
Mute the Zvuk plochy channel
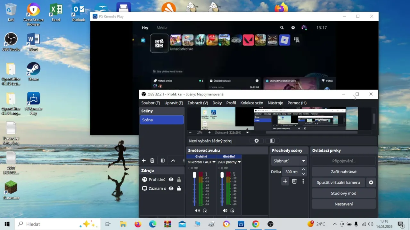click(225, 211)
